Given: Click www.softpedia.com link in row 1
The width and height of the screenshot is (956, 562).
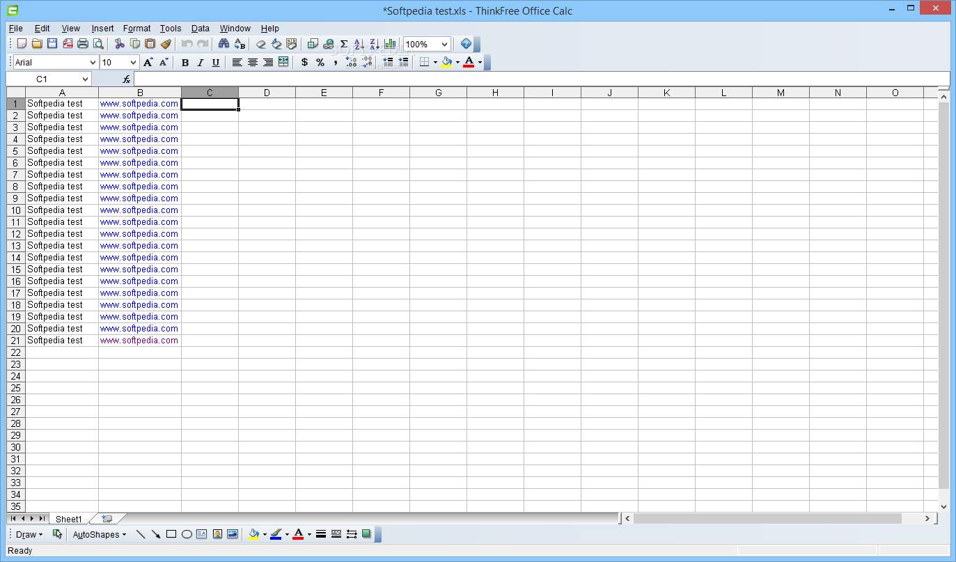Looking at the screenshot, I should click(139, 104).
